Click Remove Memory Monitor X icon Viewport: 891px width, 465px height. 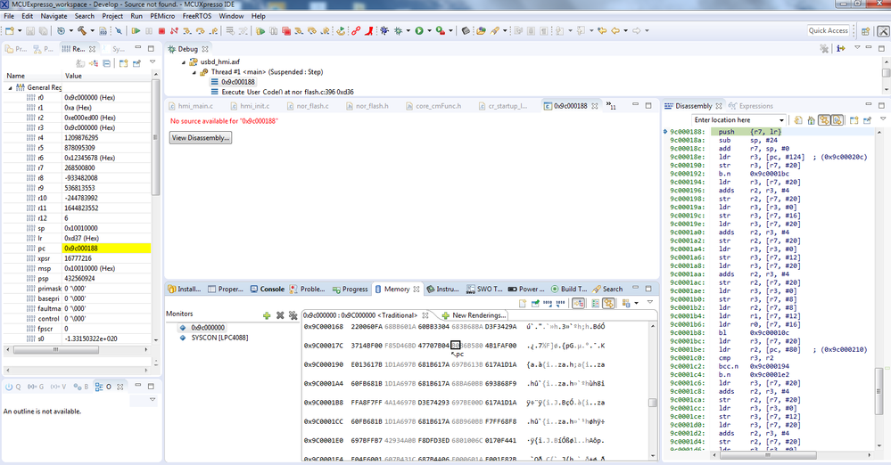280,315
